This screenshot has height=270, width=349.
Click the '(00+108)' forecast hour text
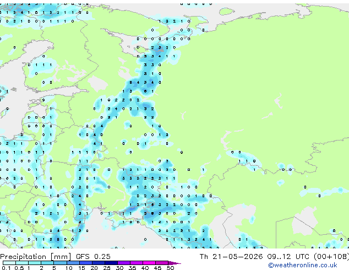point(331,257)
